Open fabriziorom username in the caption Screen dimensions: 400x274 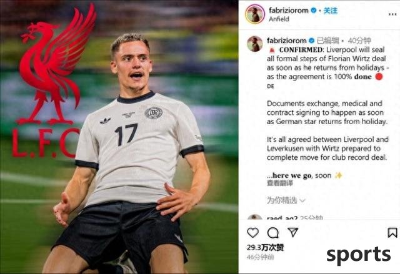pyautogui.click(x=286, y=41)
